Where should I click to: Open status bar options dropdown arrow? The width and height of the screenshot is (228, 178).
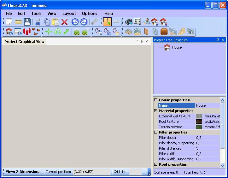pos(149,172)
